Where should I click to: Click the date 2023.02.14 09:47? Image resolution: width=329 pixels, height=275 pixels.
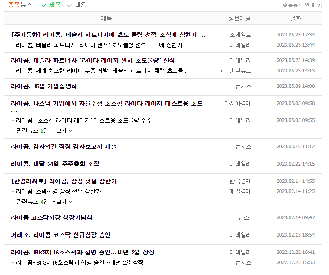(x=295, y=217)
